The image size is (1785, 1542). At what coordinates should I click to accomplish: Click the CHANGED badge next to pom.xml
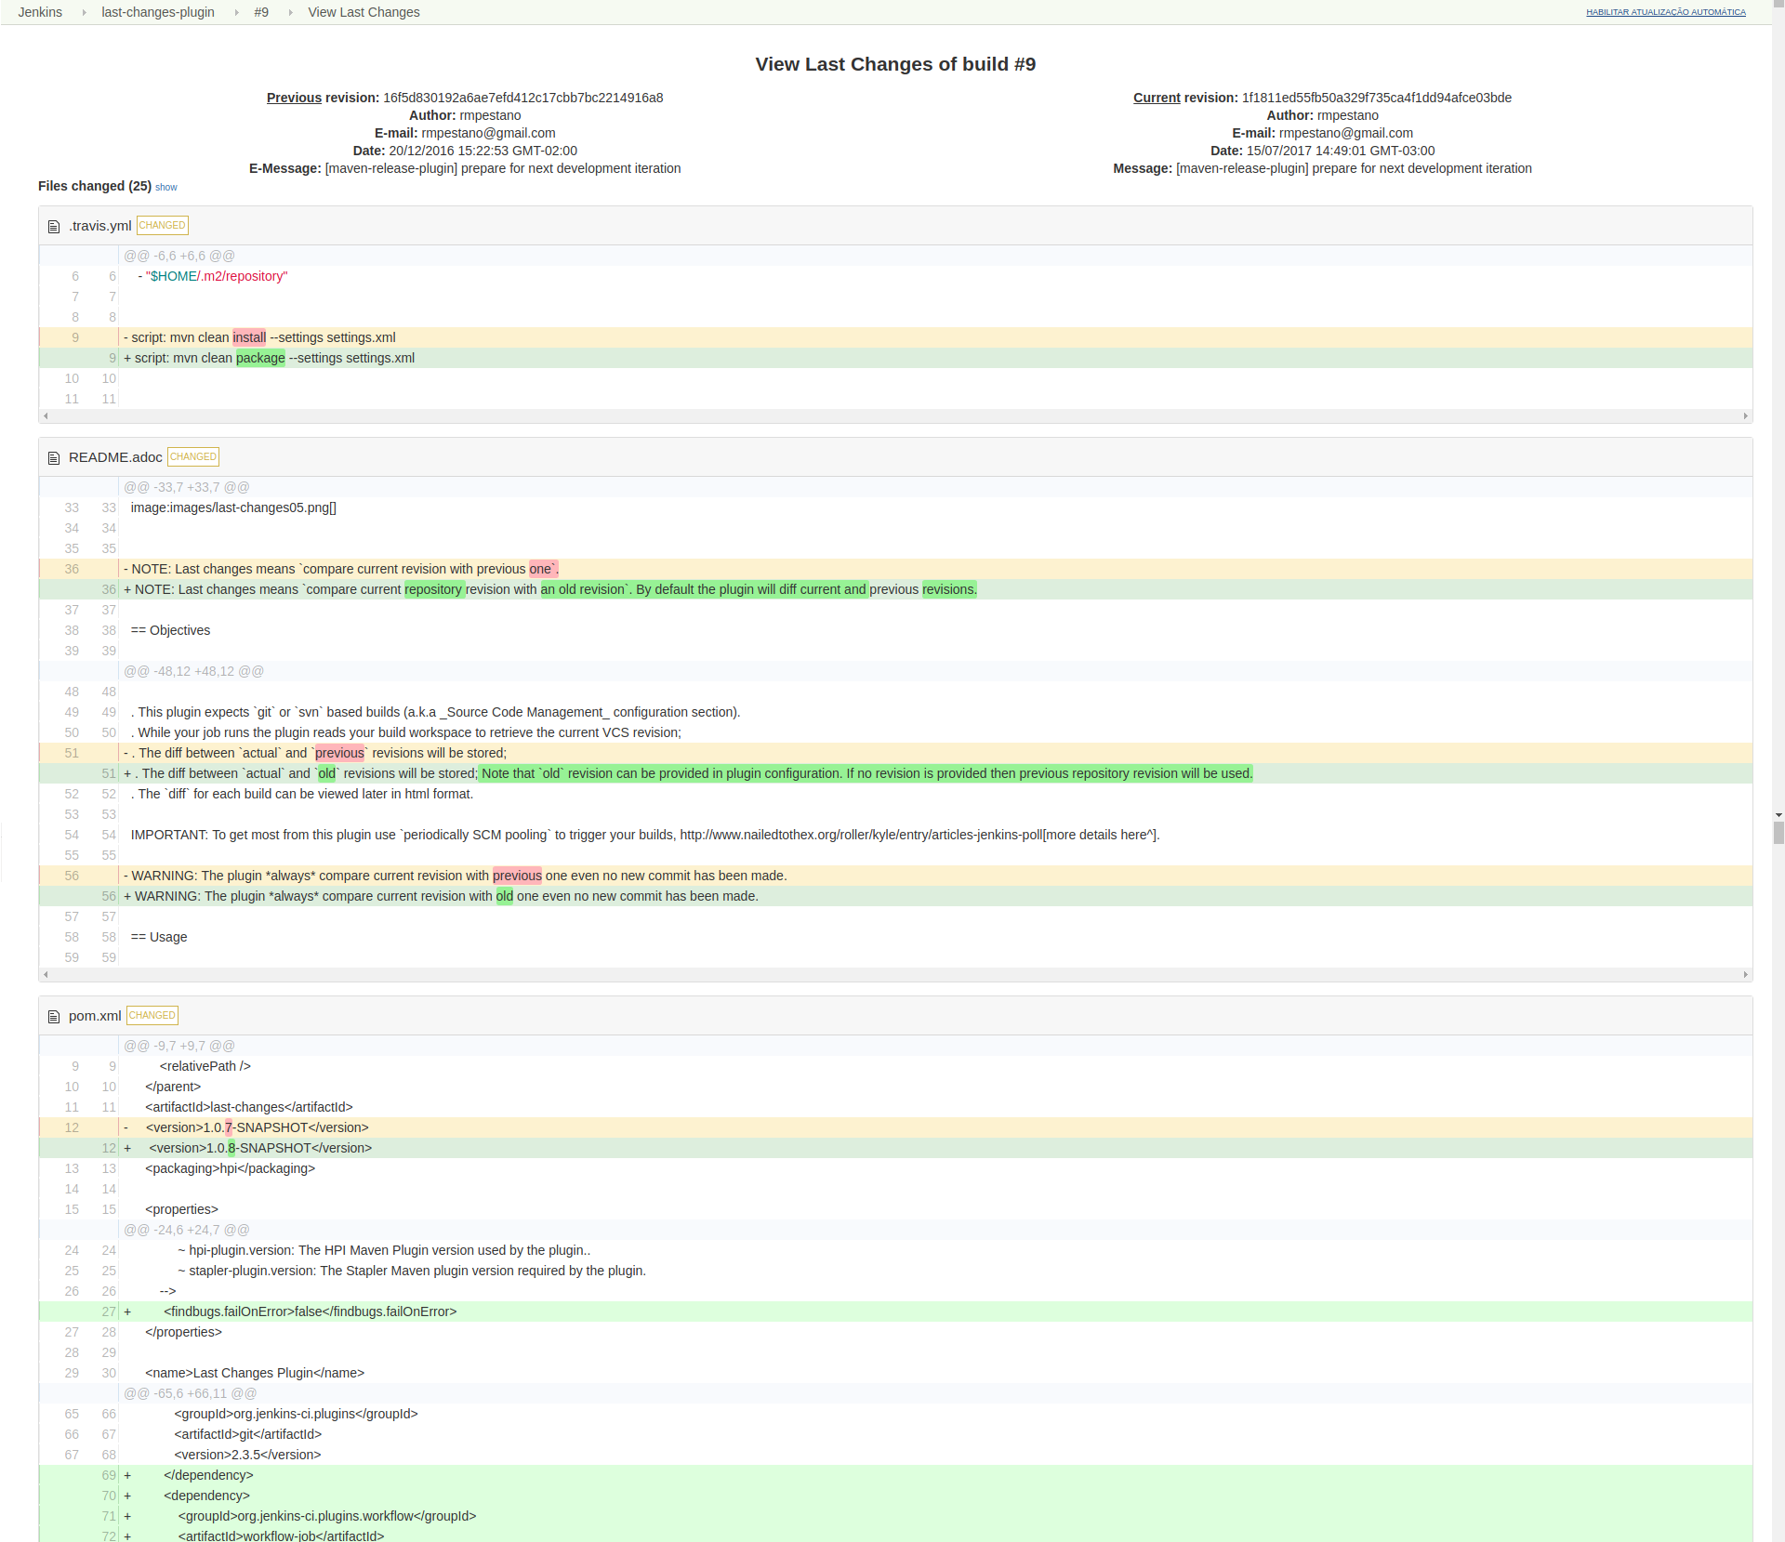[x=152, y=1016]
